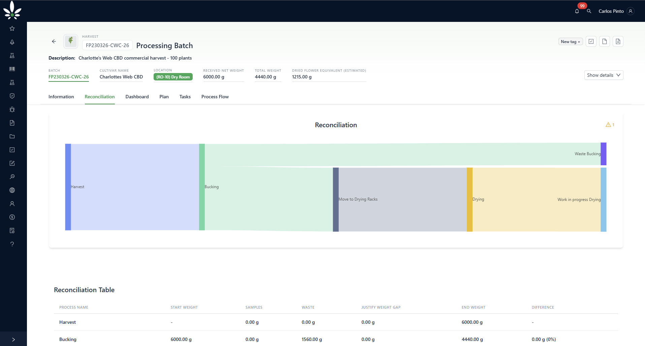Viewport: 645px width, 346px height.
Task: Click the JUSTIFY WEIGHT GAP column header
Action: click(381, 307)
